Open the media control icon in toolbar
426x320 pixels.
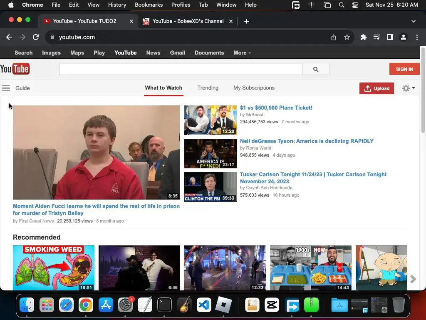tap(376, 37)
